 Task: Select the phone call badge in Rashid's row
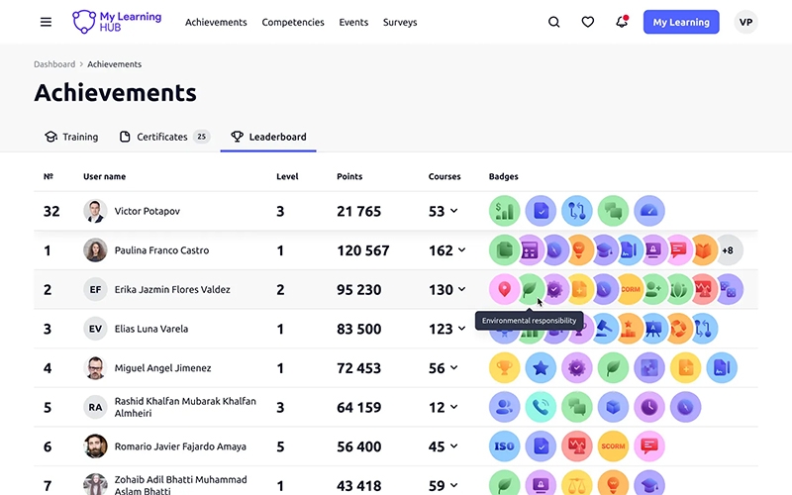(x=541, y=407)
